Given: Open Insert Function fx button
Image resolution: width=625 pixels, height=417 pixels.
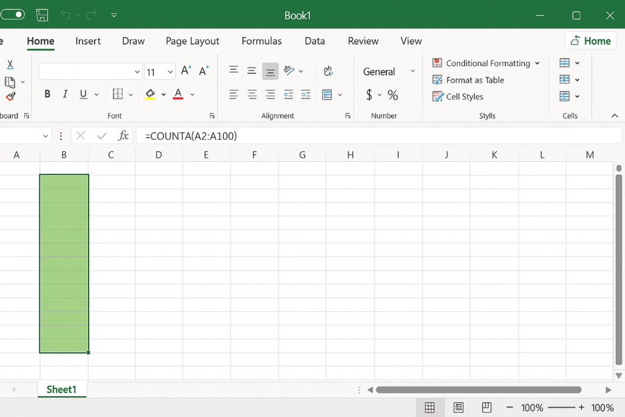Looking at the screenshot, I should [x=123, y=136].
